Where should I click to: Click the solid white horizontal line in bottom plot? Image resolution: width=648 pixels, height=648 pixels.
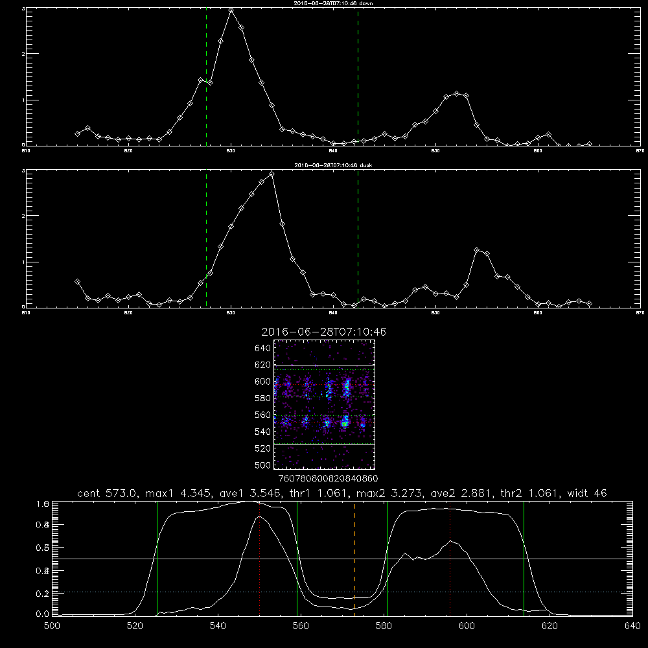click(x=342, y=559)
